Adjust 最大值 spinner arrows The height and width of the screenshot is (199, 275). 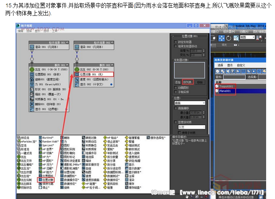[x=204, y=117]
